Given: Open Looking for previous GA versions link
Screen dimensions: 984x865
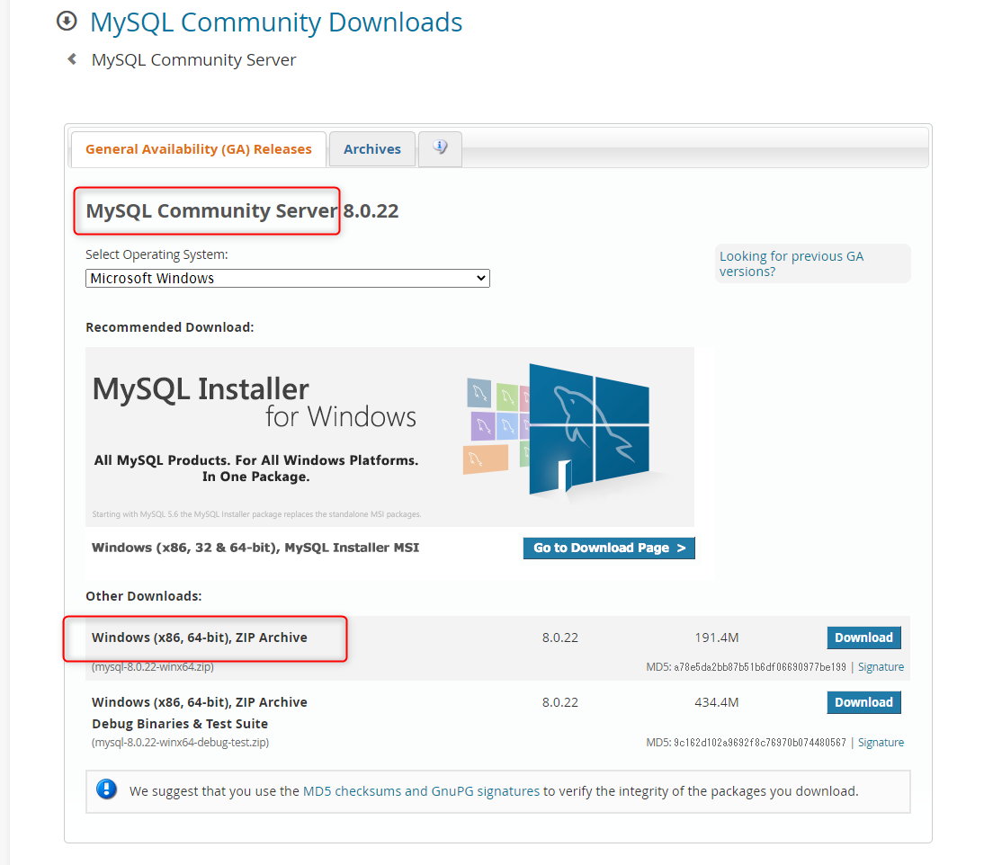Looking at the screenshot, I should click(x=792, y=263).
